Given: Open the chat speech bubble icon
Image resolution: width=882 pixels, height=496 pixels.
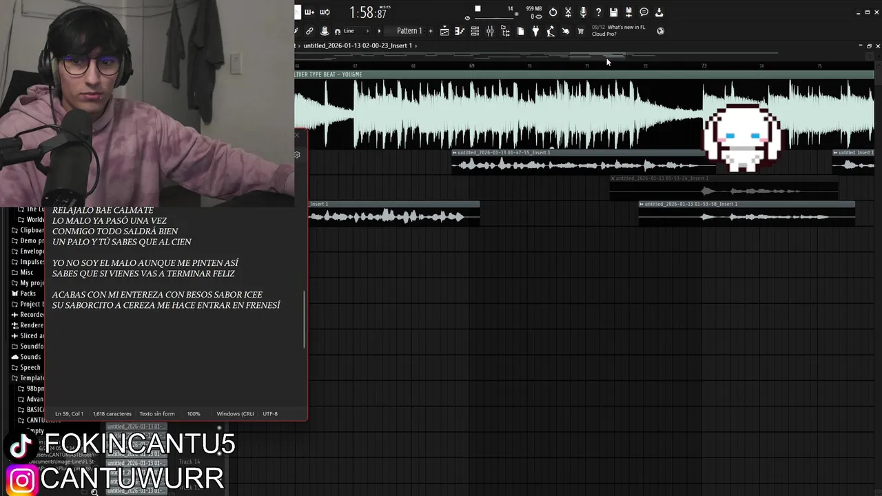Looking at the screenshot, I should [x=644, y=12].
